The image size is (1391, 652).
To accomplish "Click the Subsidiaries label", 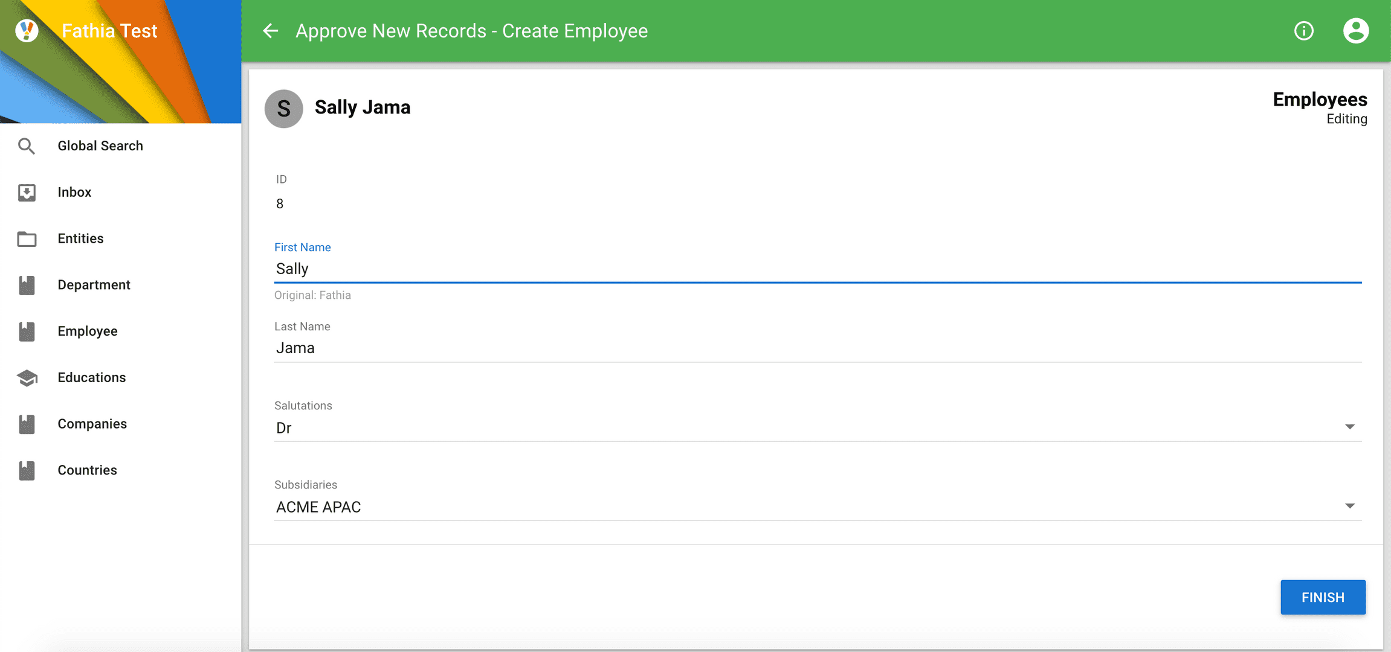I will coord(306,485).
